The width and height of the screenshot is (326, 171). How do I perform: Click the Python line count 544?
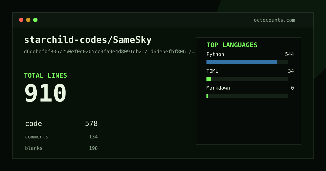[289, 54]
